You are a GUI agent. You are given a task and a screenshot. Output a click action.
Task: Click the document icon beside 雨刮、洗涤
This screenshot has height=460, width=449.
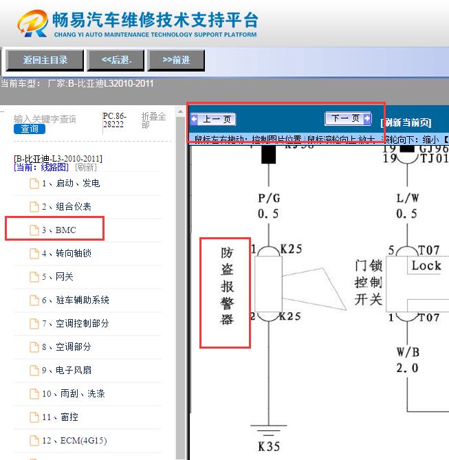pyautogui.click(x=34, y=394)
